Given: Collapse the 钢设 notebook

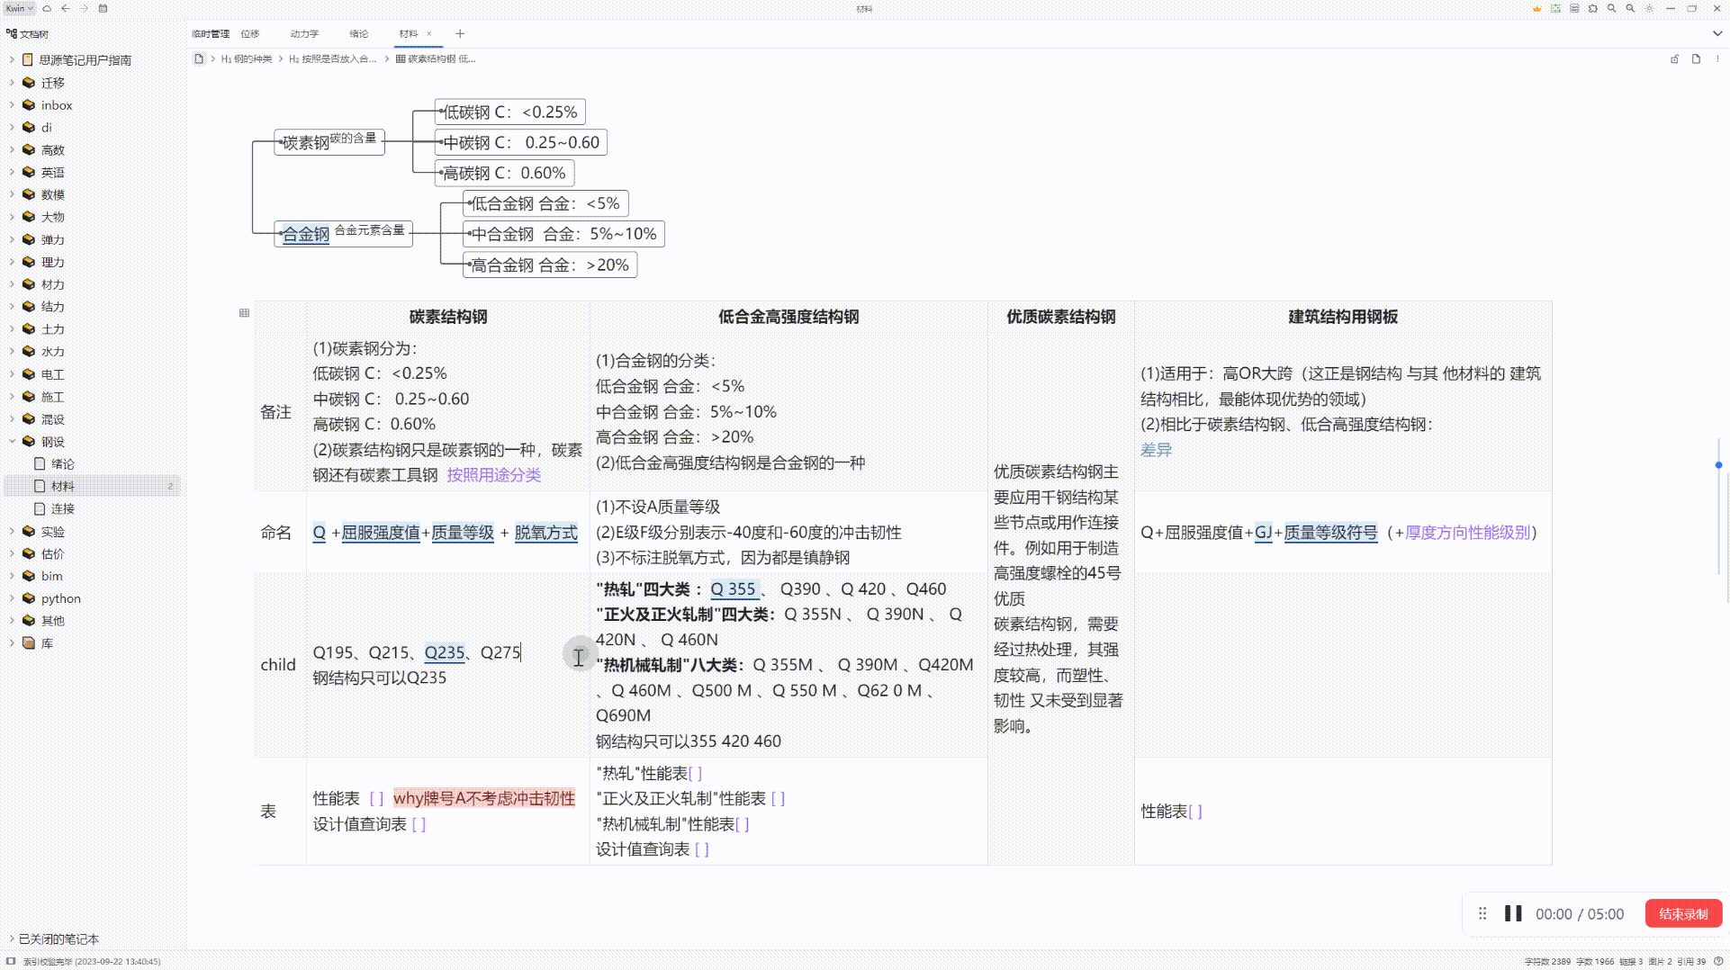Looking at the screenshot, I should point(12,441).
